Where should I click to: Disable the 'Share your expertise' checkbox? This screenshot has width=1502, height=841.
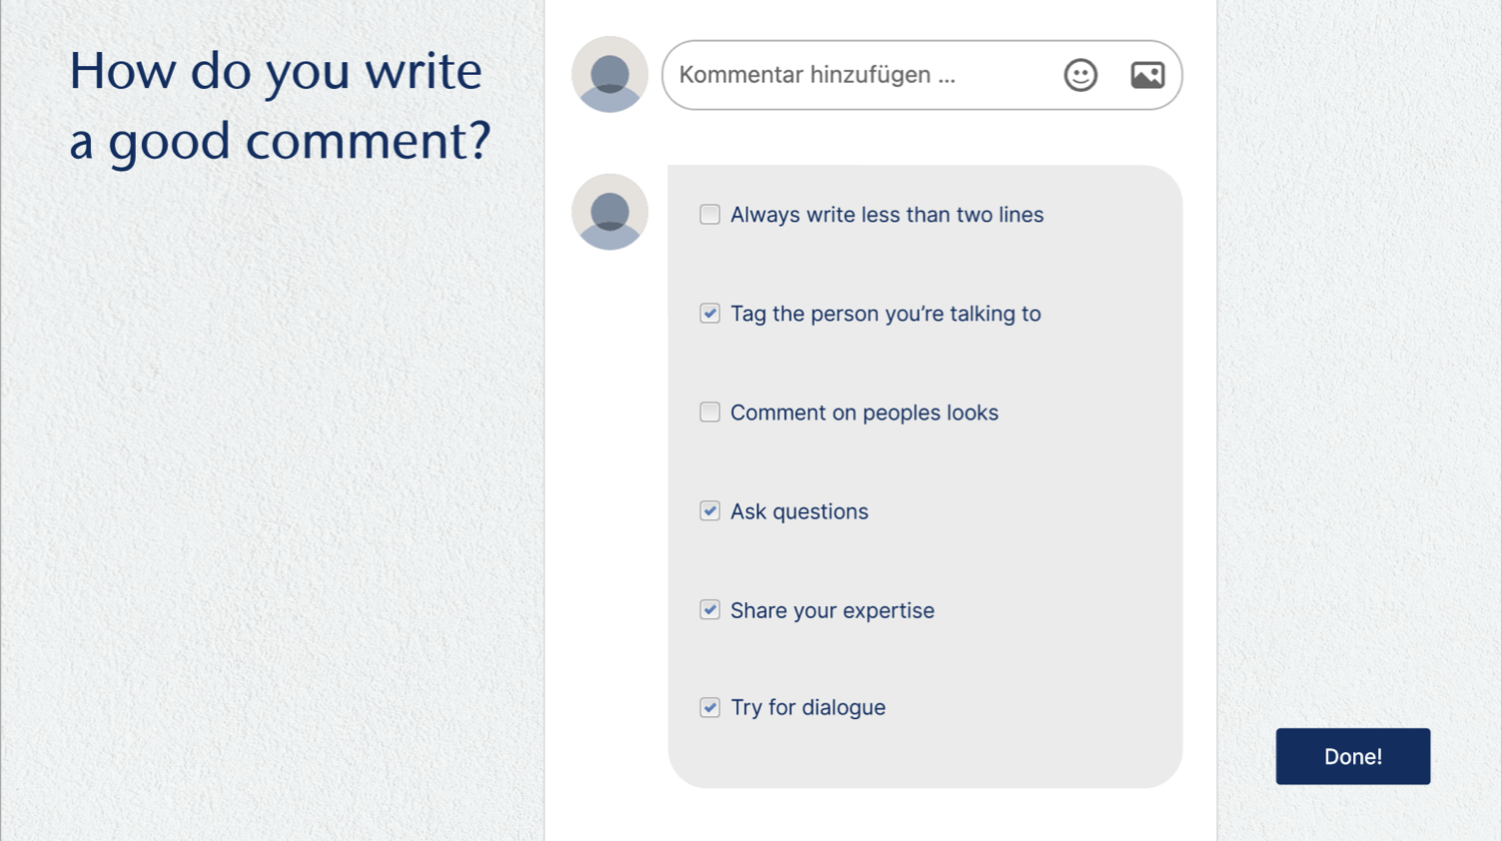710,610
